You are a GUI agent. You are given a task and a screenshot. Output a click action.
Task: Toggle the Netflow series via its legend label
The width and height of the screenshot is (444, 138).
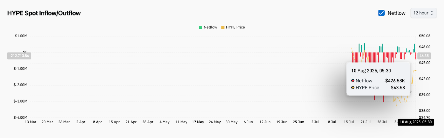pyautogui.click(x=210, y=27)
